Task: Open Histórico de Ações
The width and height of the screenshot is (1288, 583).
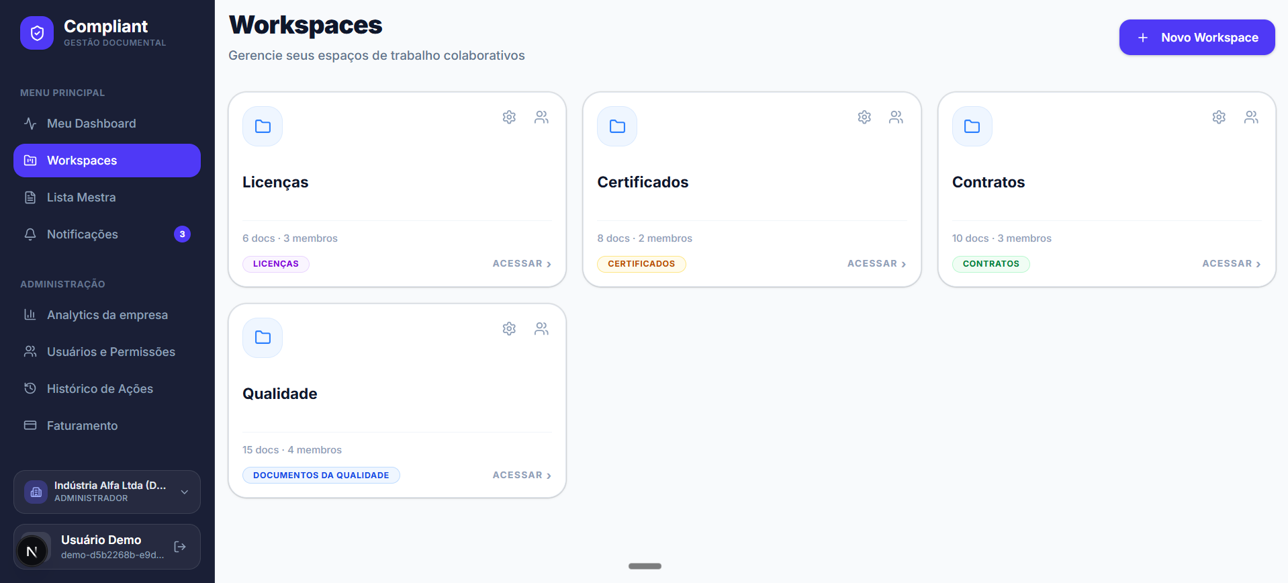Action: click(100, 388)
